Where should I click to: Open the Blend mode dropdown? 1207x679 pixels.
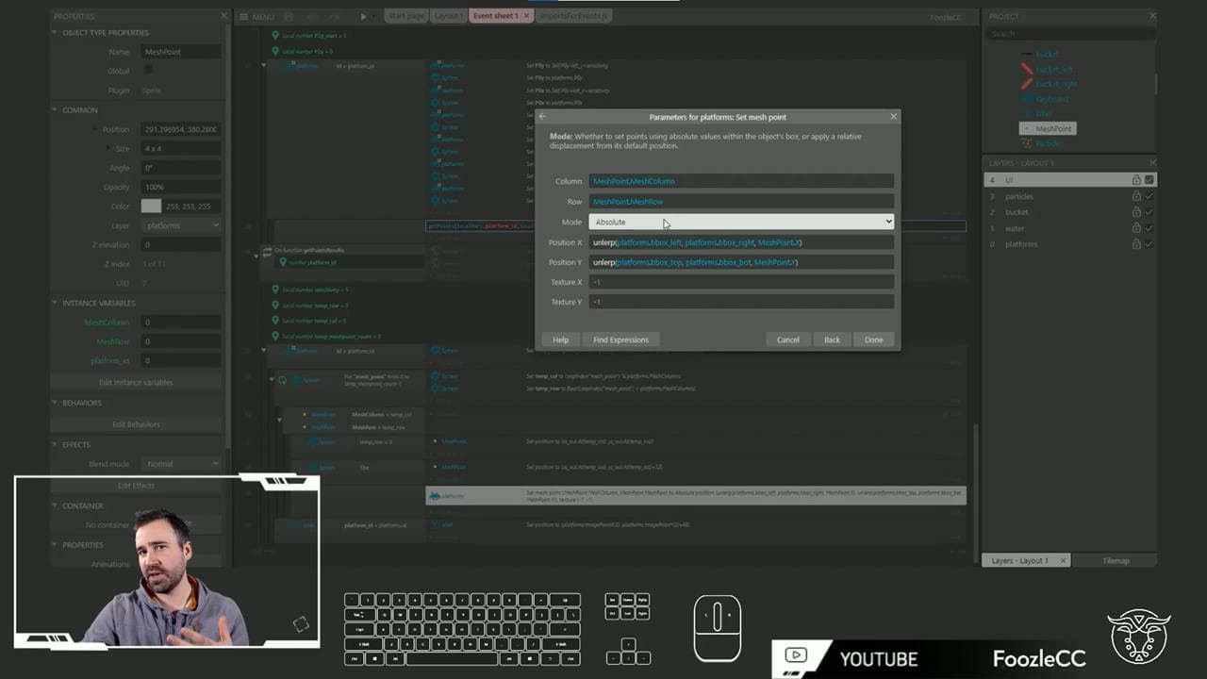click(181, 464)
